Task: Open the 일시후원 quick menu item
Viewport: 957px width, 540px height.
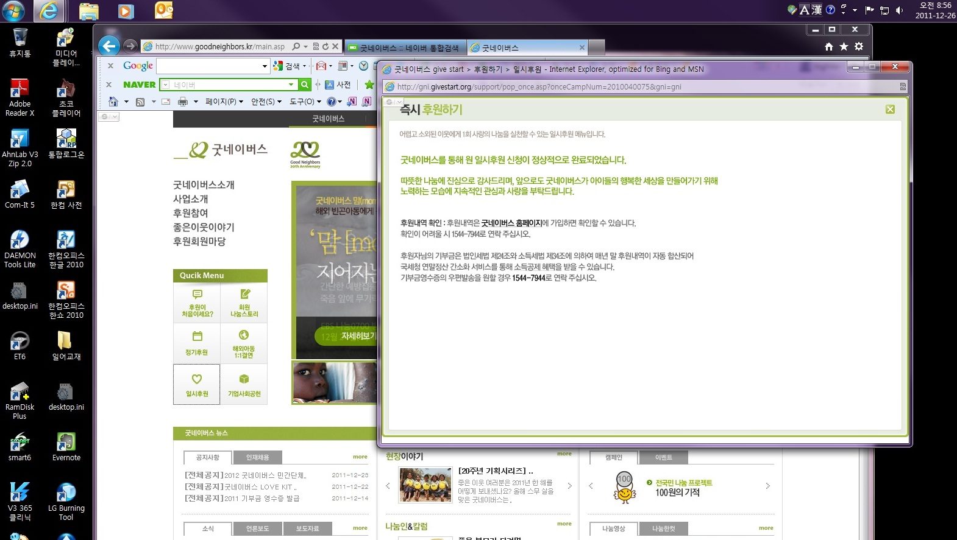Action: (x=197, y=384)
